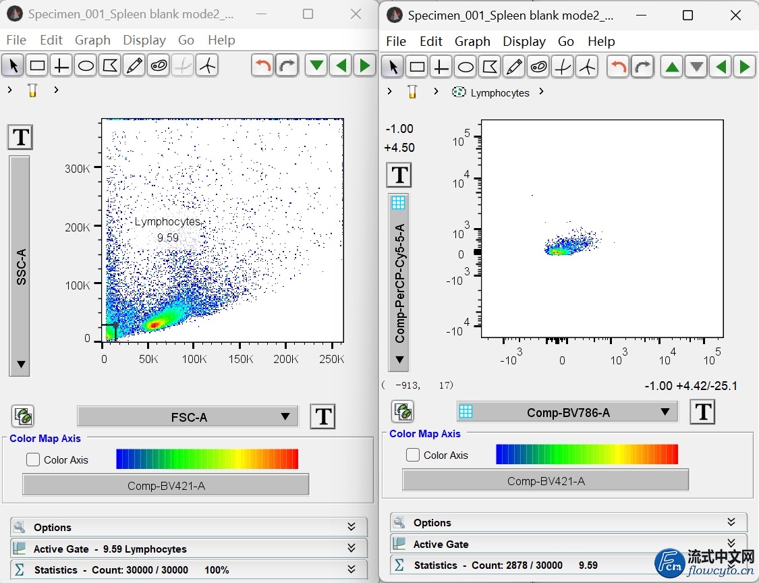The image size is (759, 583).
Task: Select the pencil freehand gate tool in right window
Action: (x=514, y=67)
